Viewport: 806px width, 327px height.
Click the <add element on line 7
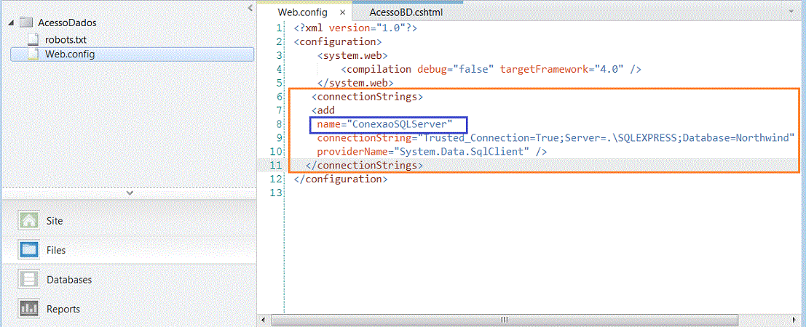[x=323, y=110]
